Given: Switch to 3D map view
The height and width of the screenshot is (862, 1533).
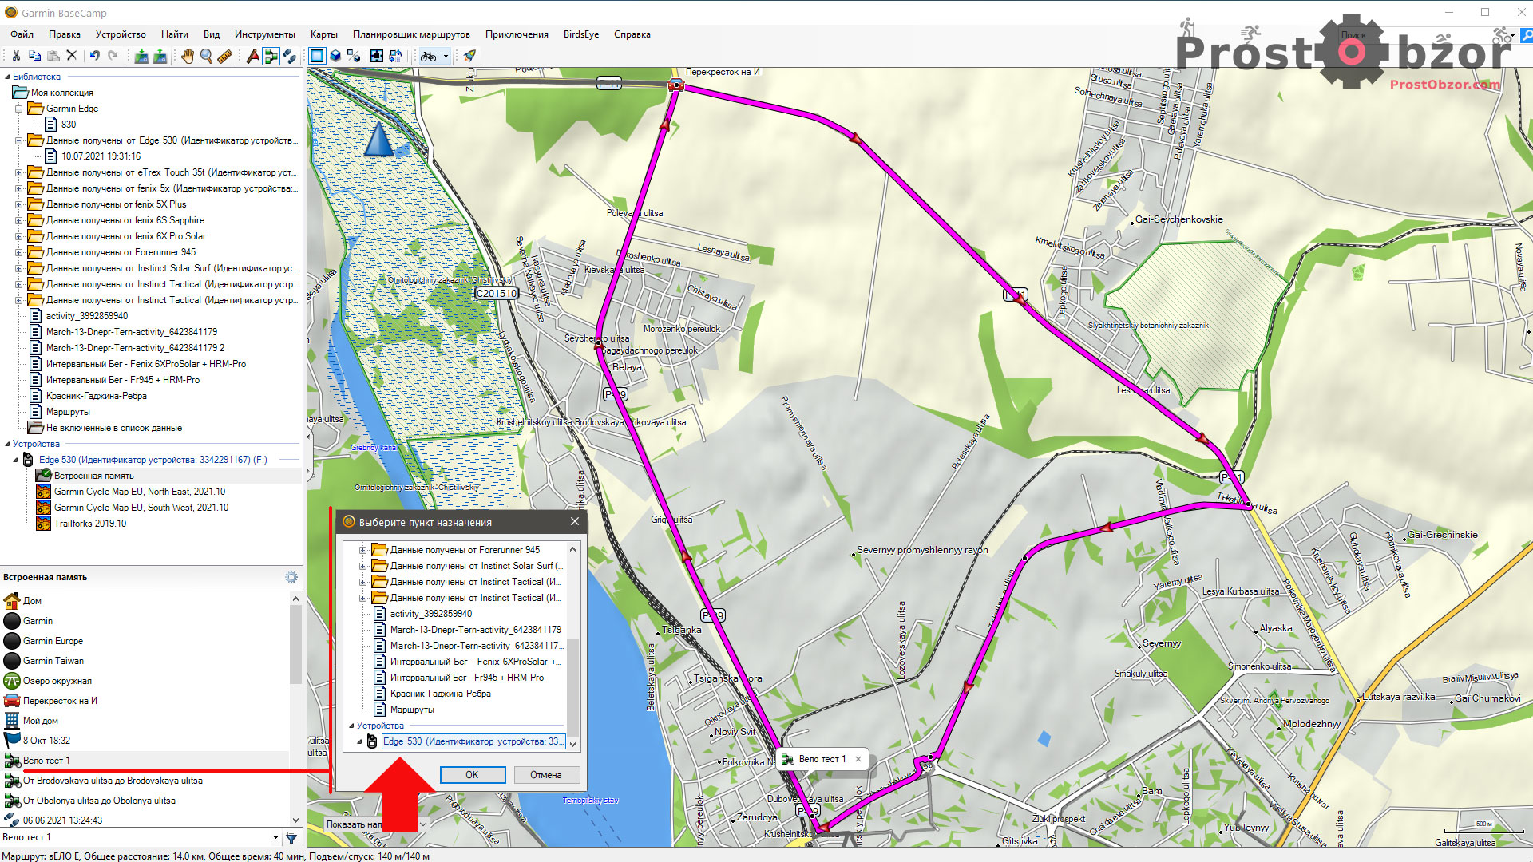Looking at the screenshot, I should pos(335,56).
